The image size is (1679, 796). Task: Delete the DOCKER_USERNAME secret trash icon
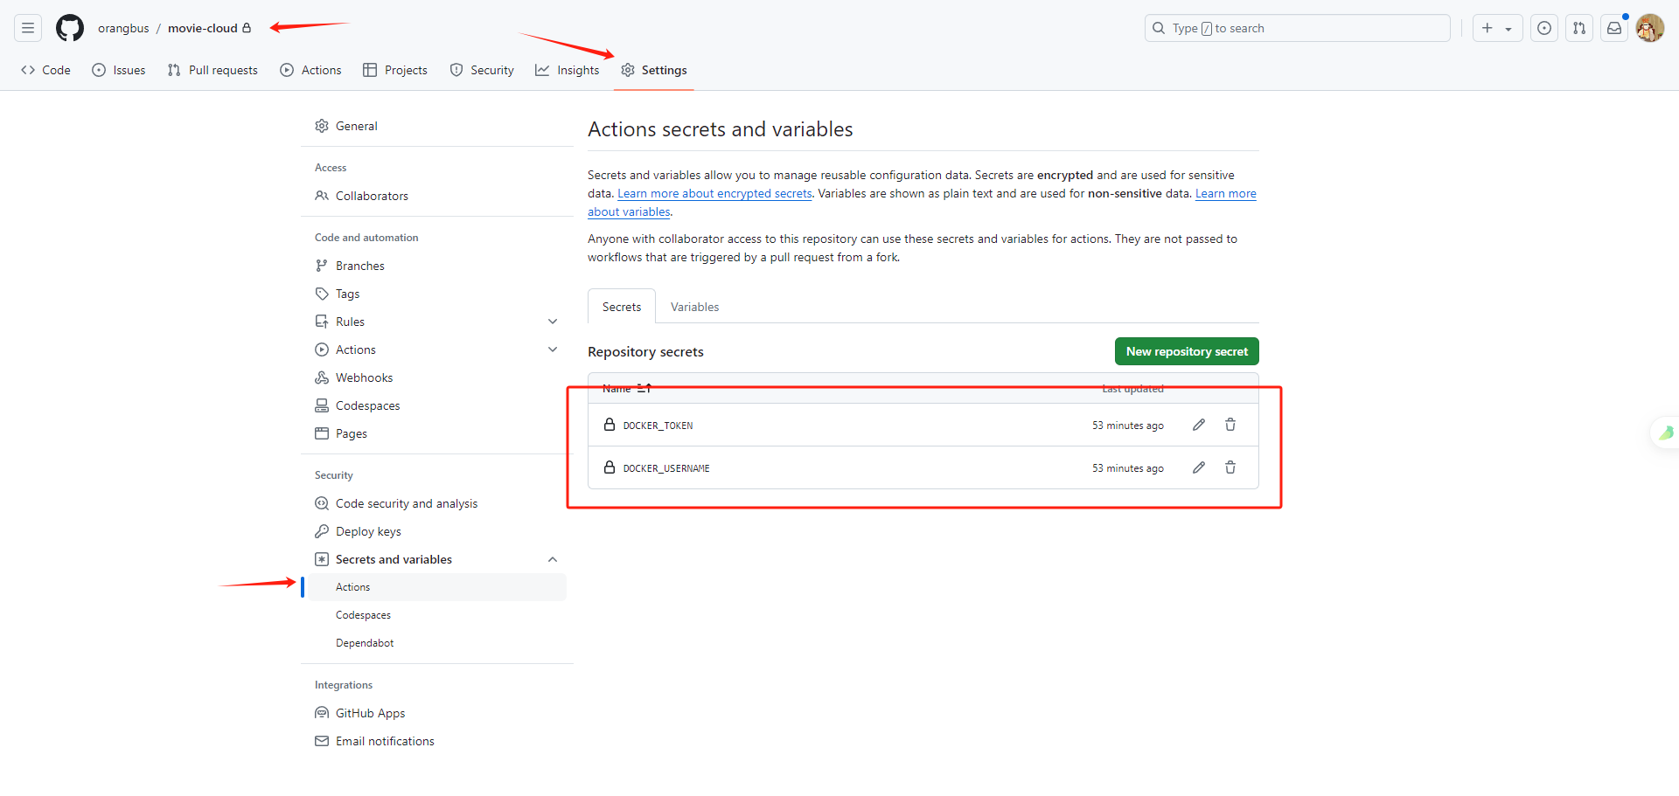tap(1230, 467)
